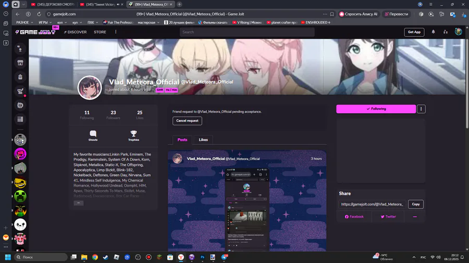Open the backpack icon in the sidebar
The height and width of the screenshot is (263, 469).
pyautogui.click(x=20, y=77)
